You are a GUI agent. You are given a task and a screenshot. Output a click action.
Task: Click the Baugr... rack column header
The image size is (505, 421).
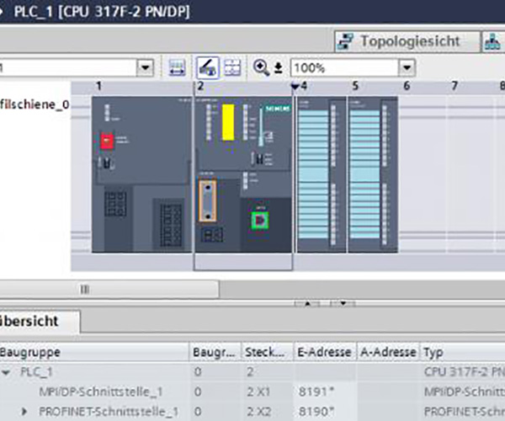(215, 352)
